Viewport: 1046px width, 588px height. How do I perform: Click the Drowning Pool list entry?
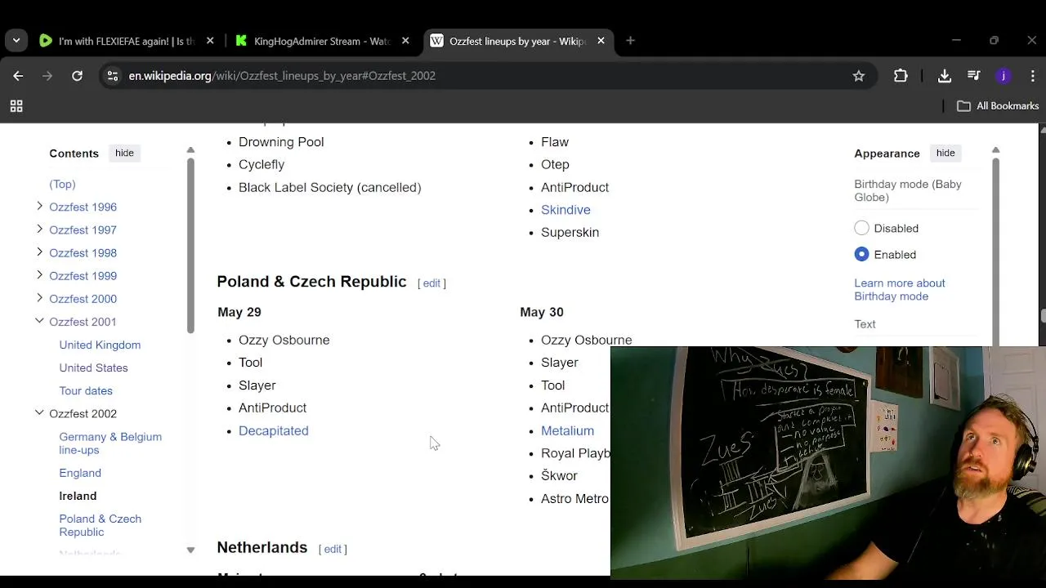(x=281, y=142)
